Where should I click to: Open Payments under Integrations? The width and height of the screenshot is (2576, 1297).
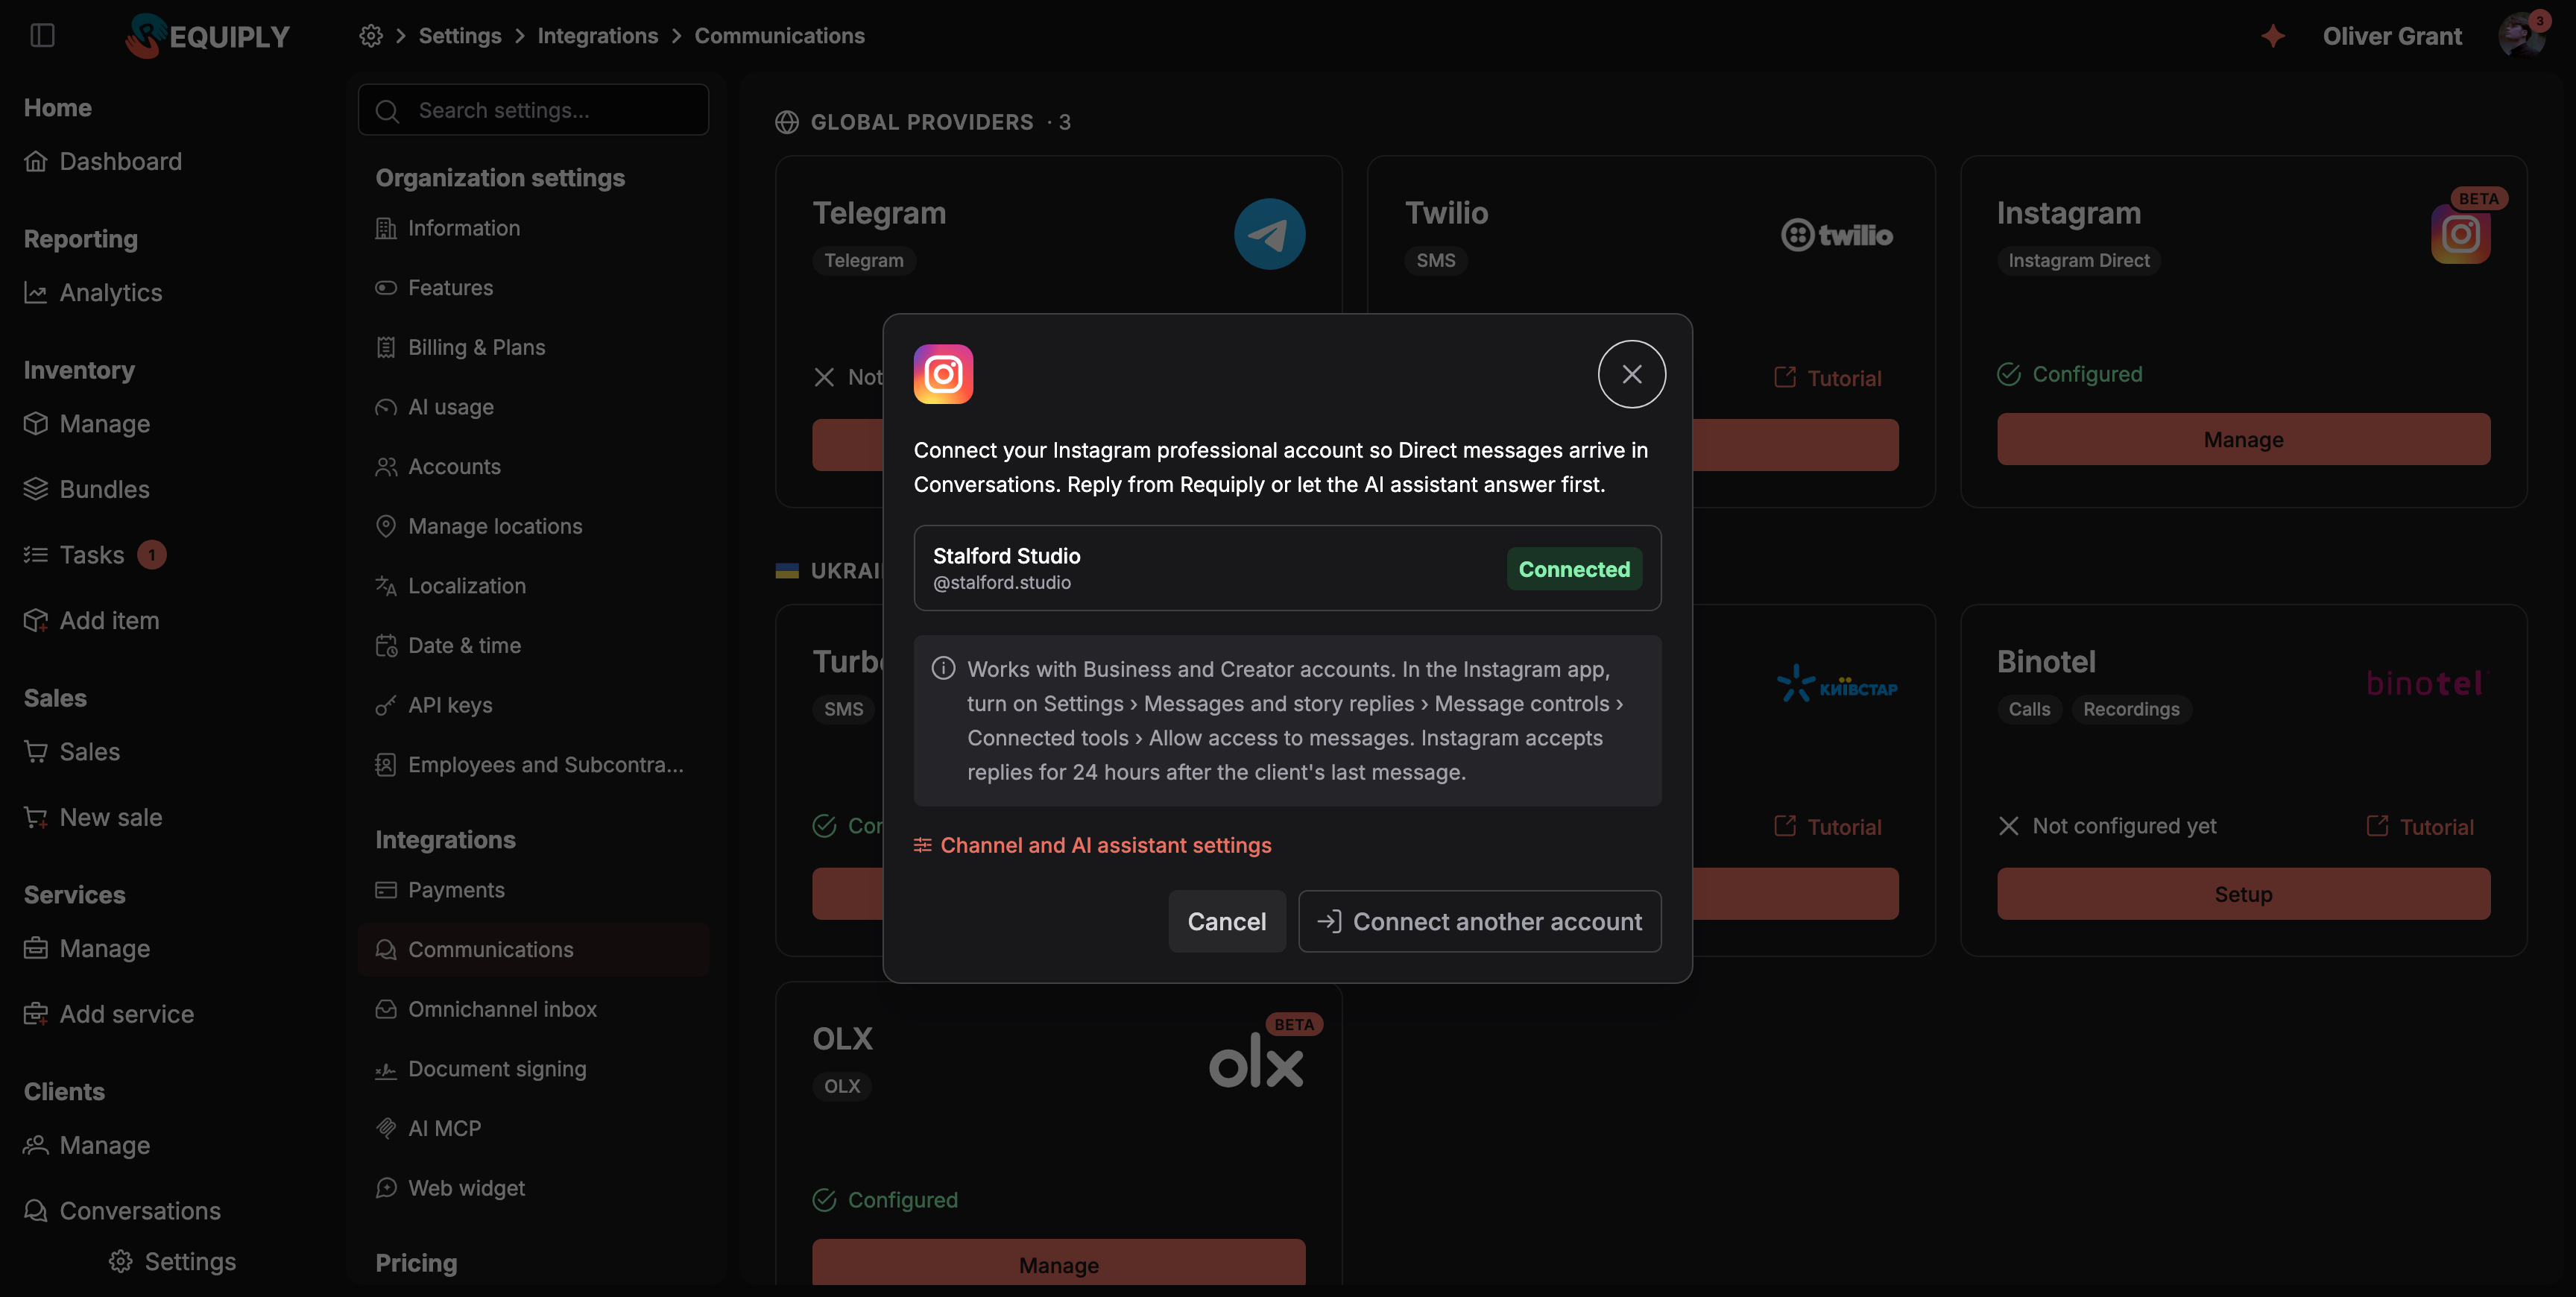point(533,889)
